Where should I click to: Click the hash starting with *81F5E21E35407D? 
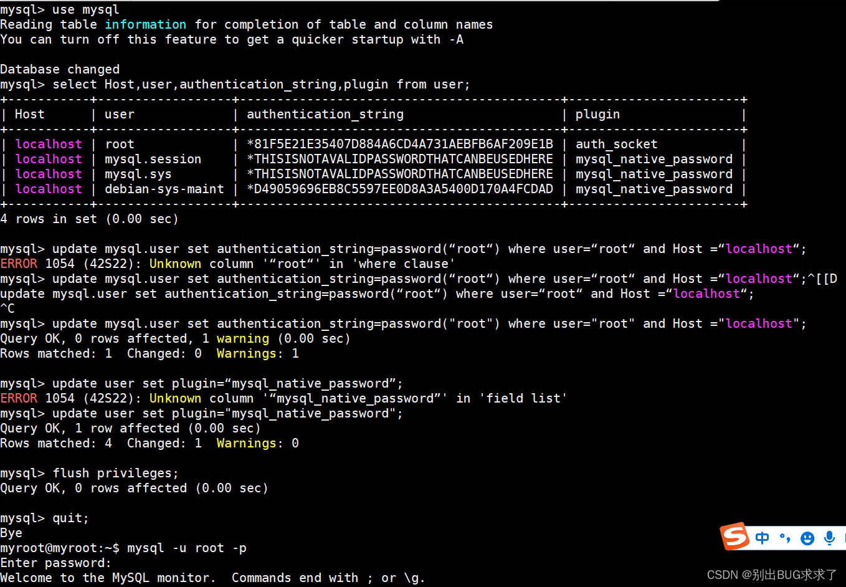(x=400, y=144)
